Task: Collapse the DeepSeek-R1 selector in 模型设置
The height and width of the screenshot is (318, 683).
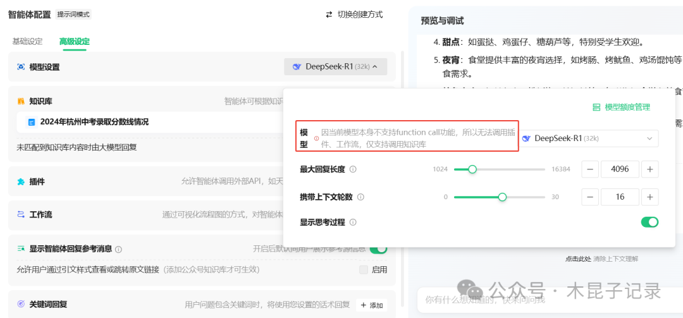Action: [335, 66]
